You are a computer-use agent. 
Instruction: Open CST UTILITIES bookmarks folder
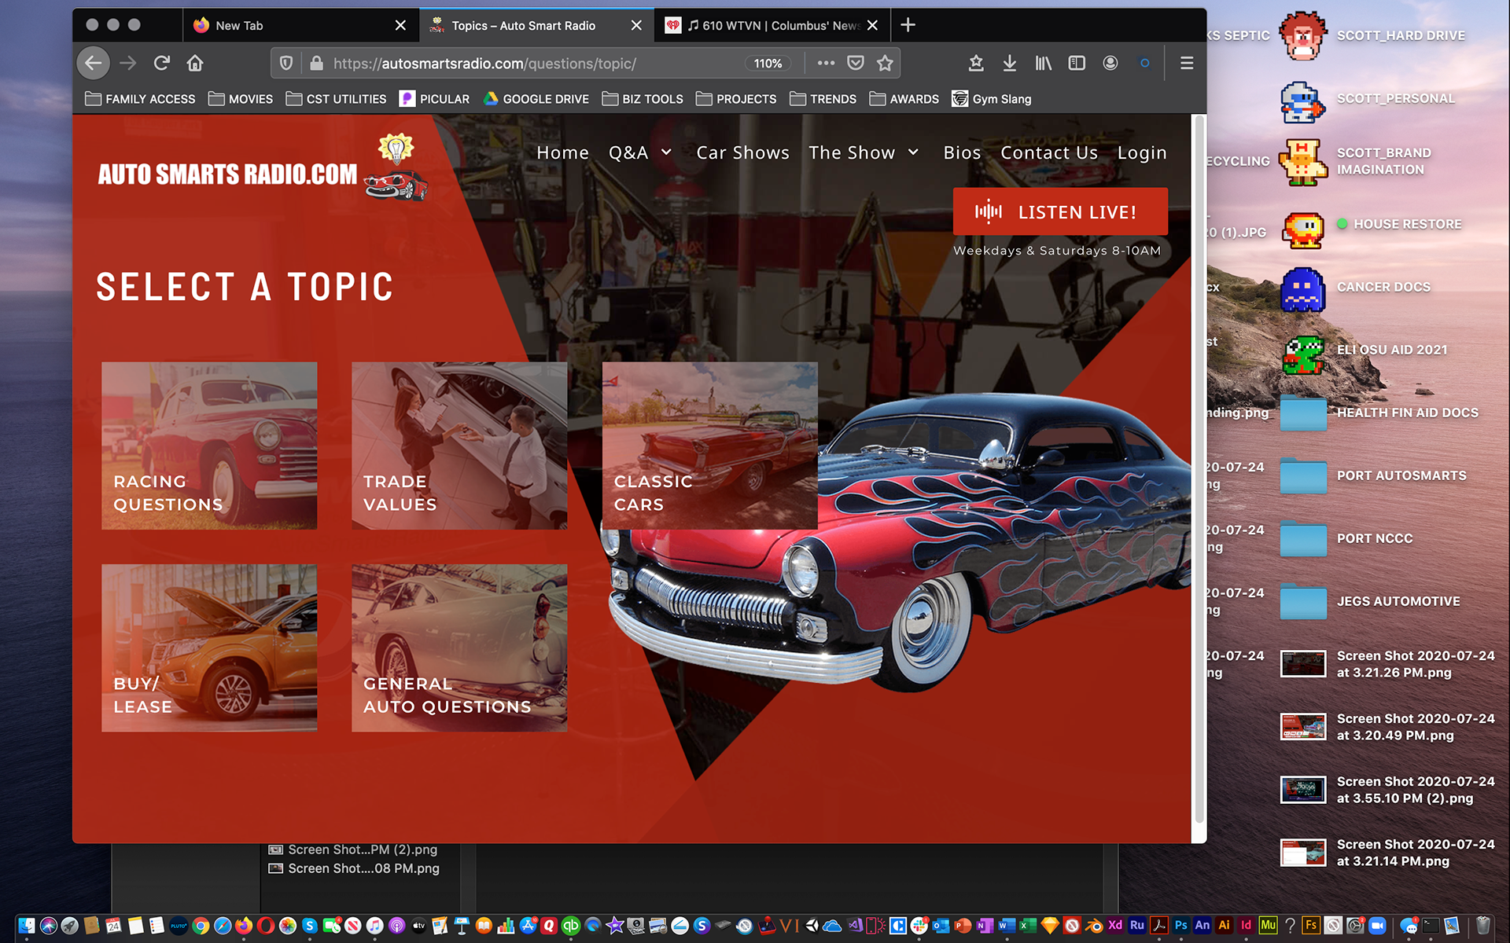tap(336, 99)
